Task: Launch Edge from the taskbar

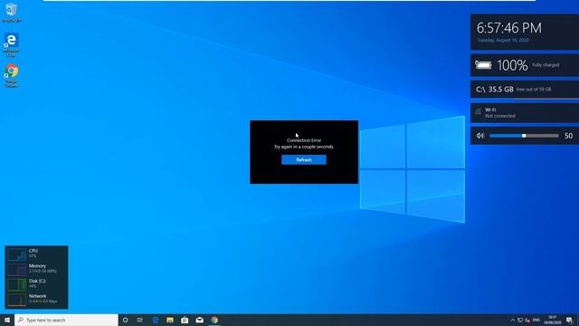Action: (155, 320)
